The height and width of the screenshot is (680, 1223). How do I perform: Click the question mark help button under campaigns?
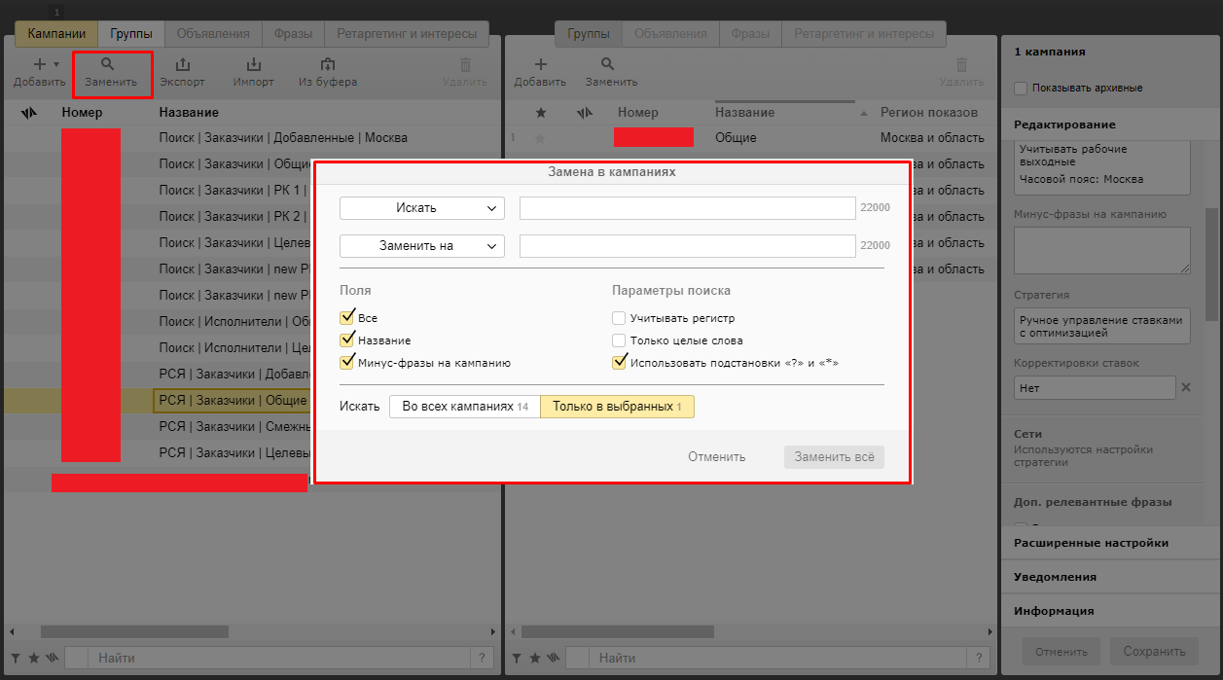(483, 659)
